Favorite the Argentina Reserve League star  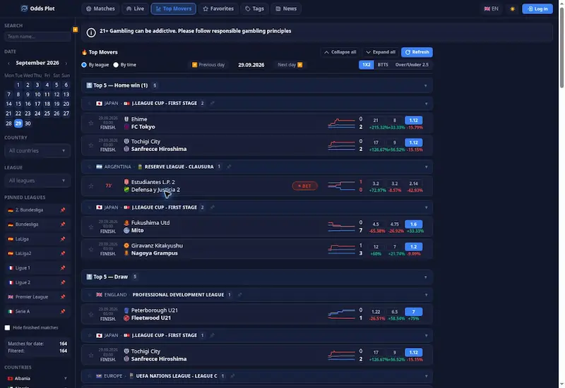tap(90, 166)
